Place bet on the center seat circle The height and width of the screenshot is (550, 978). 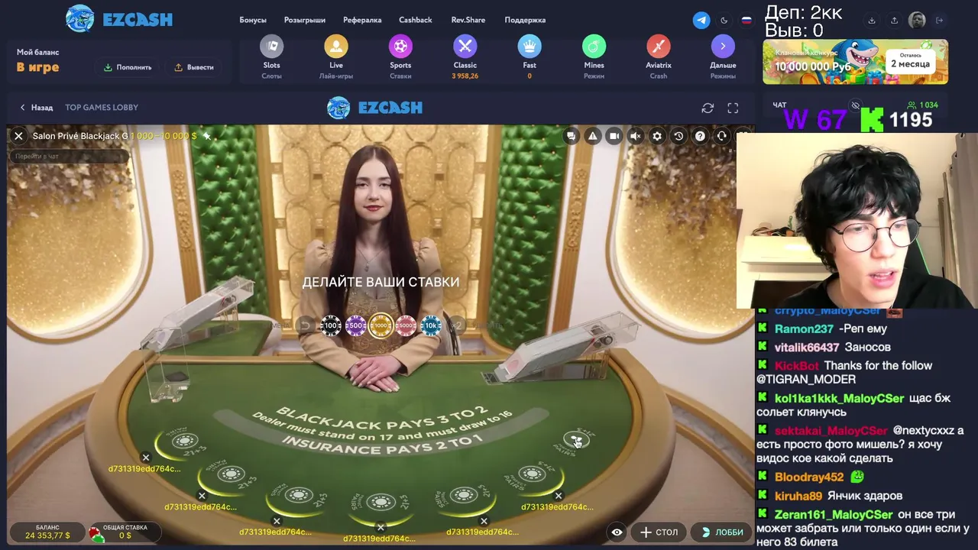[x=381, y=502]
